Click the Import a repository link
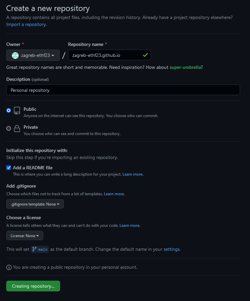This screenshot has width=250, height=301. tap(26, 24)
